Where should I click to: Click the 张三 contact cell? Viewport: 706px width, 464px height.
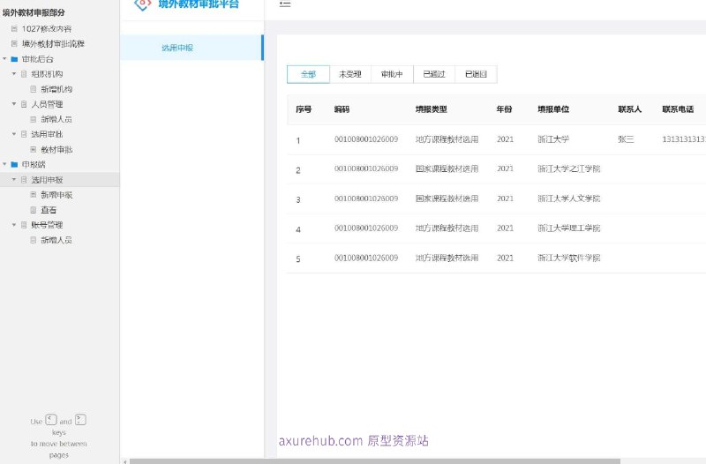coord(626,139)
